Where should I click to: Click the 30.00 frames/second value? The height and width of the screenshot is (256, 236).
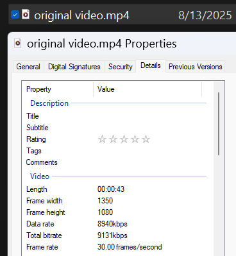coord(130,247)
